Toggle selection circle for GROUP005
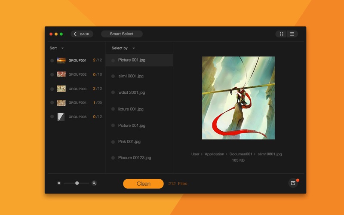This screenshot has height=215, width=344. tap(52, 117)
